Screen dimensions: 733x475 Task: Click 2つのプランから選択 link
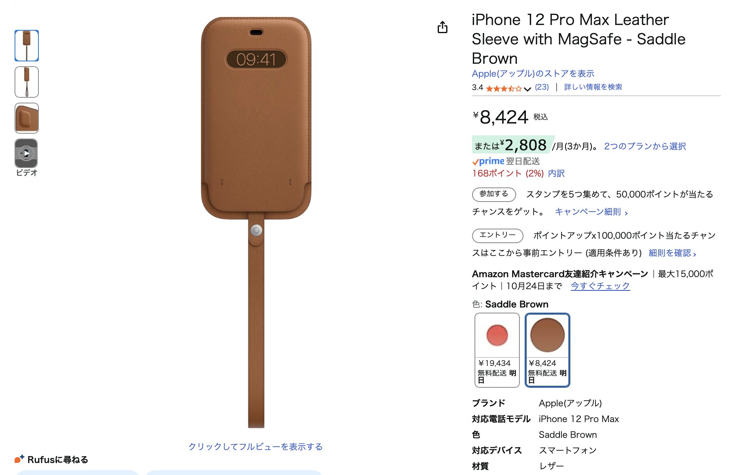coord(645,146)
